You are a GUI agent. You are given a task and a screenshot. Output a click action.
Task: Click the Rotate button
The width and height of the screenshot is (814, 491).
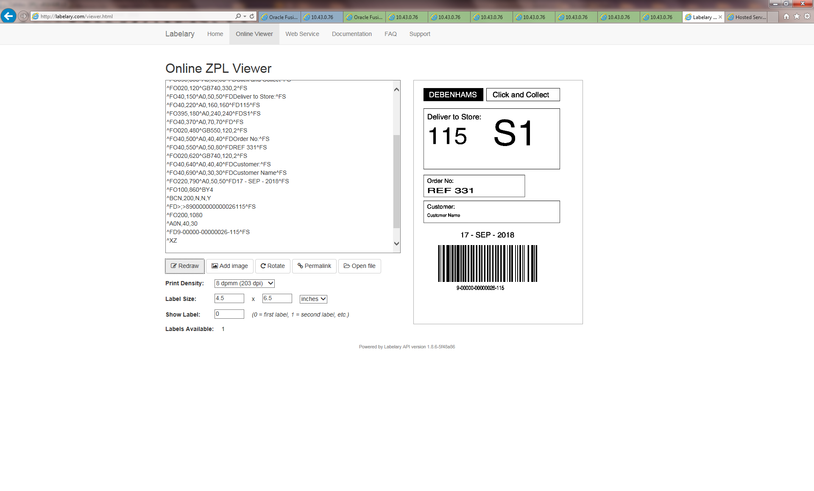pos(273,266)
